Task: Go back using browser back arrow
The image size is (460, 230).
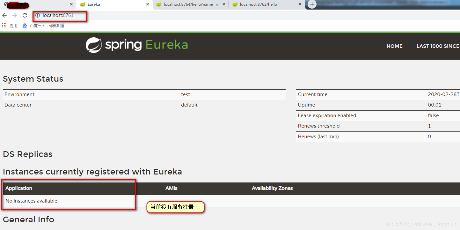Action: pyautogui.click(x=4, y=15)
